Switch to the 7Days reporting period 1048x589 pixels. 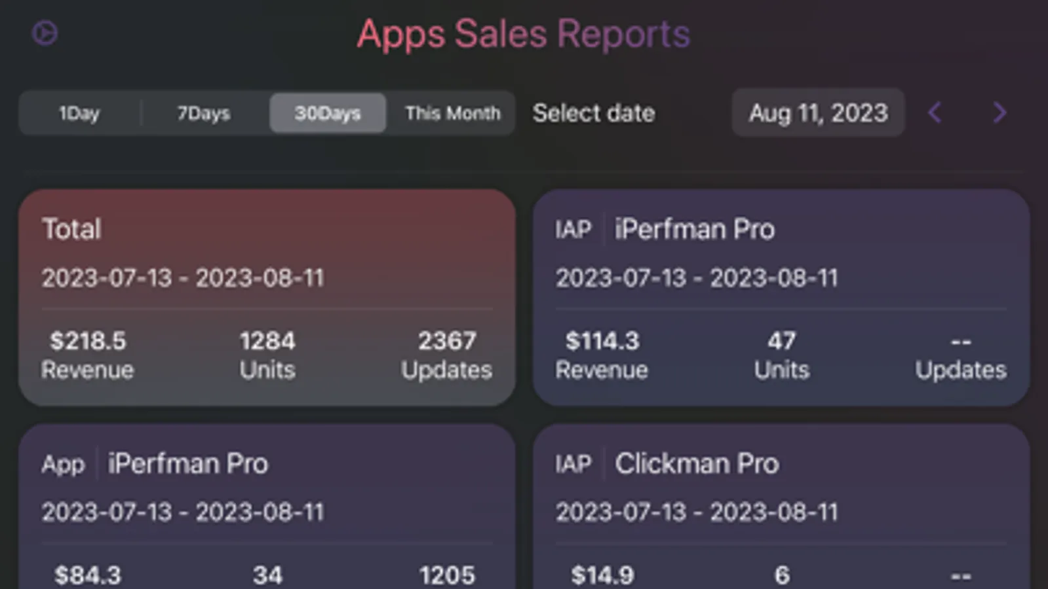coord(203,113)
